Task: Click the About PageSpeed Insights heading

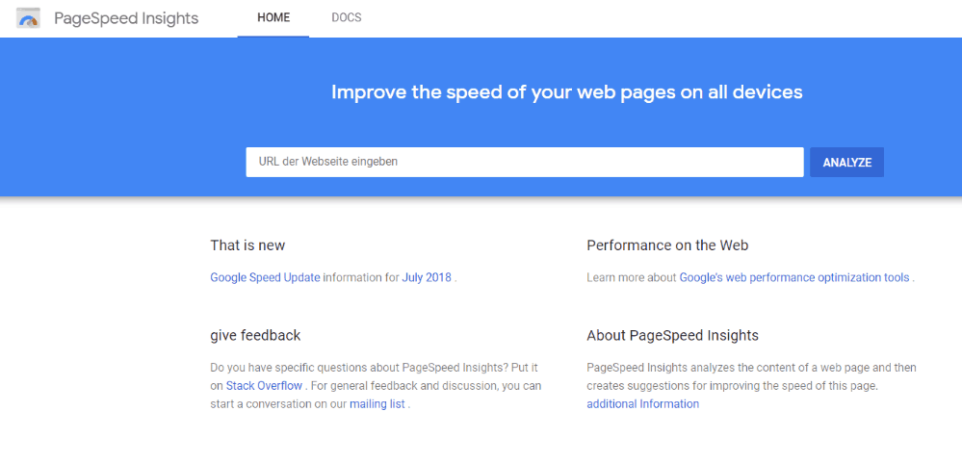Action: 672,336
